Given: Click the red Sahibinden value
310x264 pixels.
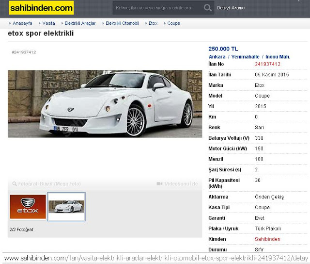Looking at the screenshot, I should tap(267, 239).
